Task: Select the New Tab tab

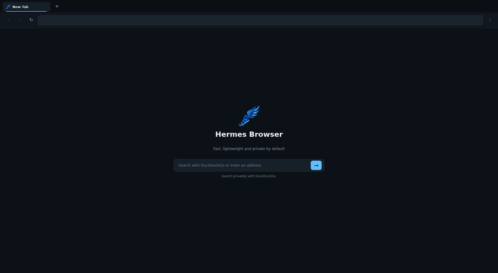Action: tap(26, 7)
